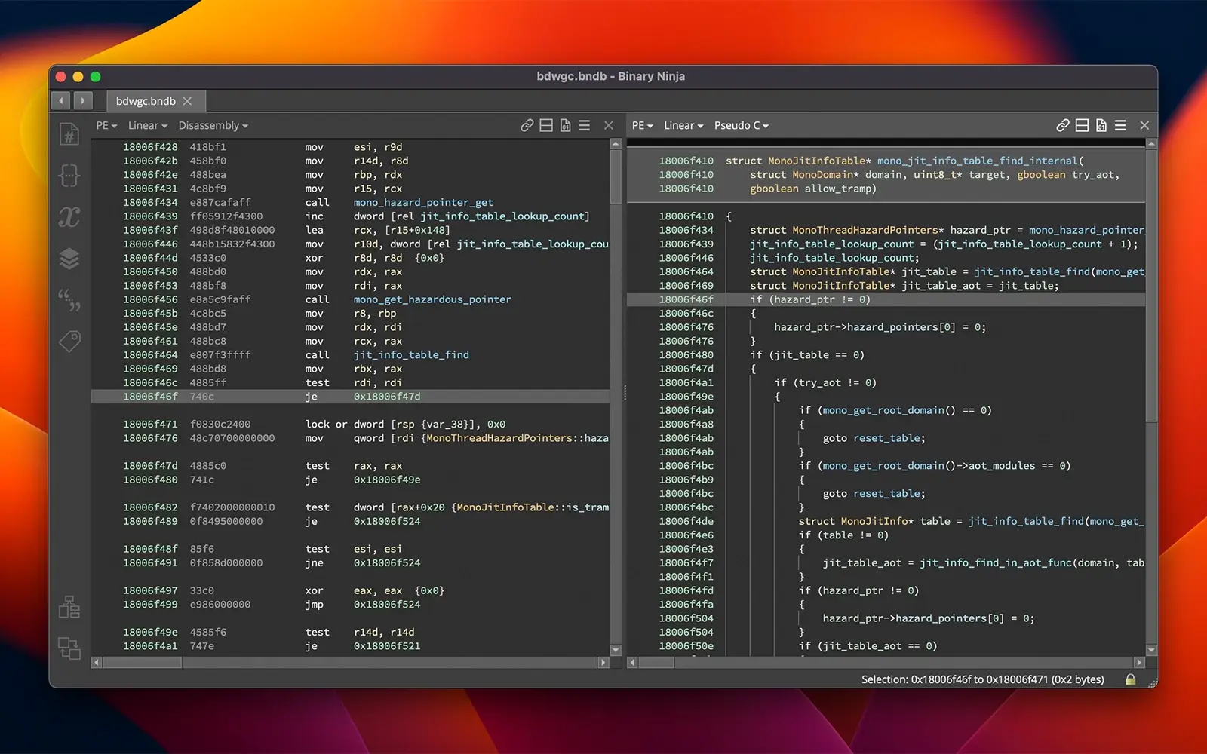Open the Variables sidebar x icon
This screenshot has height=754, width=1207.
click(x=69, y=217)
